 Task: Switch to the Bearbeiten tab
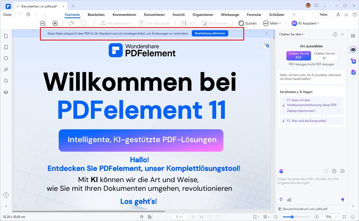pyautogui.click(x=96, y=15)
